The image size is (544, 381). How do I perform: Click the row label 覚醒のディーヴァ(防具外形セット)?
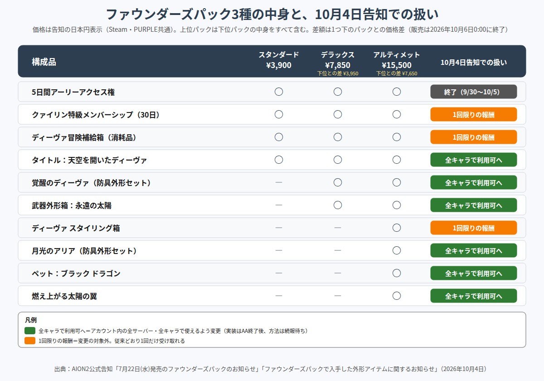(91, 183)
